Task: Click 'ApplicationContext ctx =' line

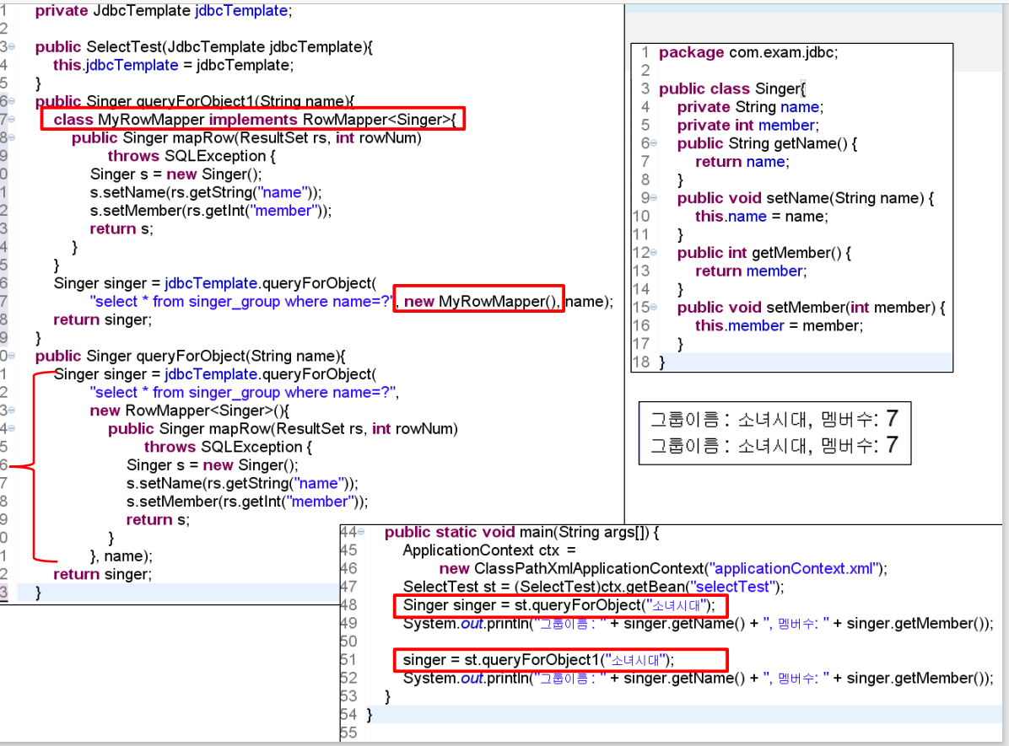Action: coord(489,550)
